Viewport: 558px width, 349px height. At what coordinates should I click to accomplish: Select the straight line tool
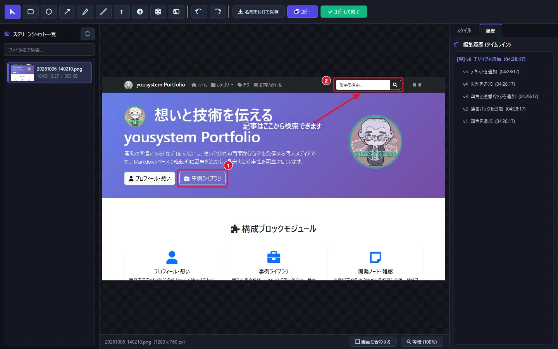pos(103,12)
